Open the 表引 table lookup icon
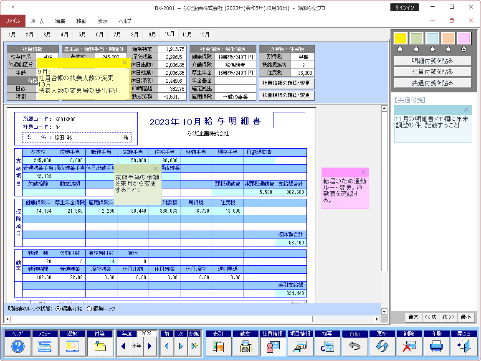The height and width of the screenshot is (361, 481). coord(218,346)
